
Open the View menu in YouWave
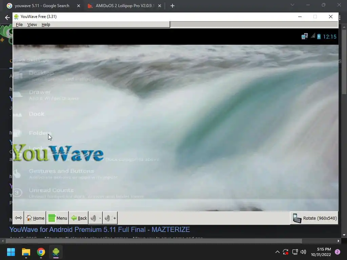[32, 24]
